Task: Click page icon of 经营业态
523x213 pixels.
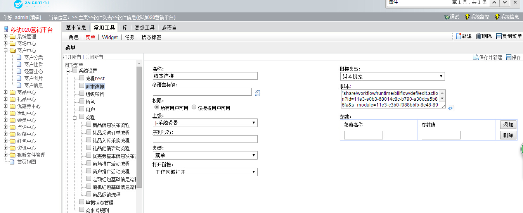Action: click(19, 71)
